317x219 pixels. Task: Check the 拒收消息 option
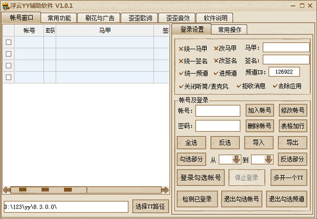239,86
